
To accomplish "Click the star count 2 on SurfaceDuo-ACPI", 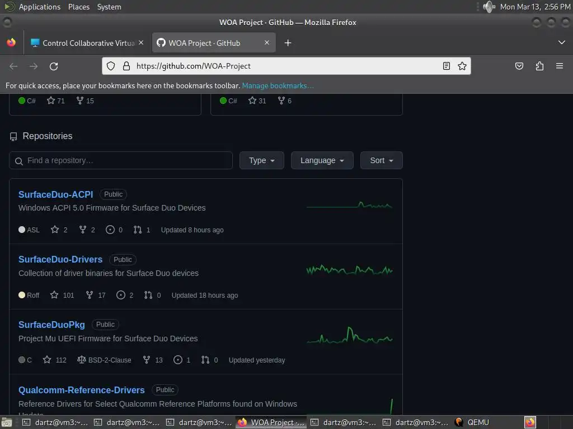I will 59,230.
